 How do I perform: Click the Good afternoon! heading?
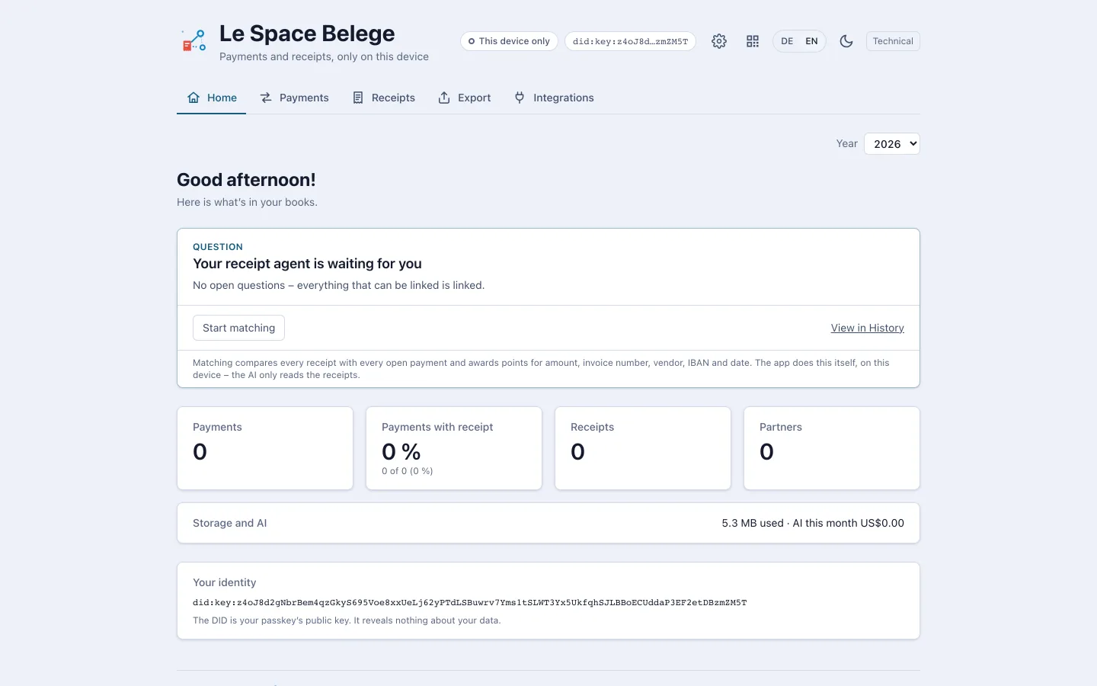pyautogui.click(x=246, y=180)
